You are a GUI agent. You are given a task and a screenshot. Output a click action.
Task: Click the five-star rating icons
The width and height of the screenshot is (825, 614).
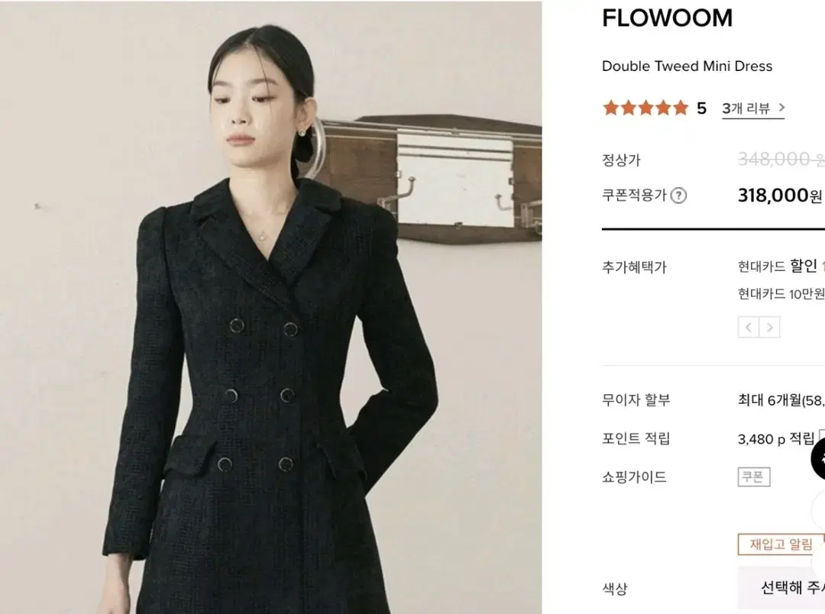(x=645, y=108)
